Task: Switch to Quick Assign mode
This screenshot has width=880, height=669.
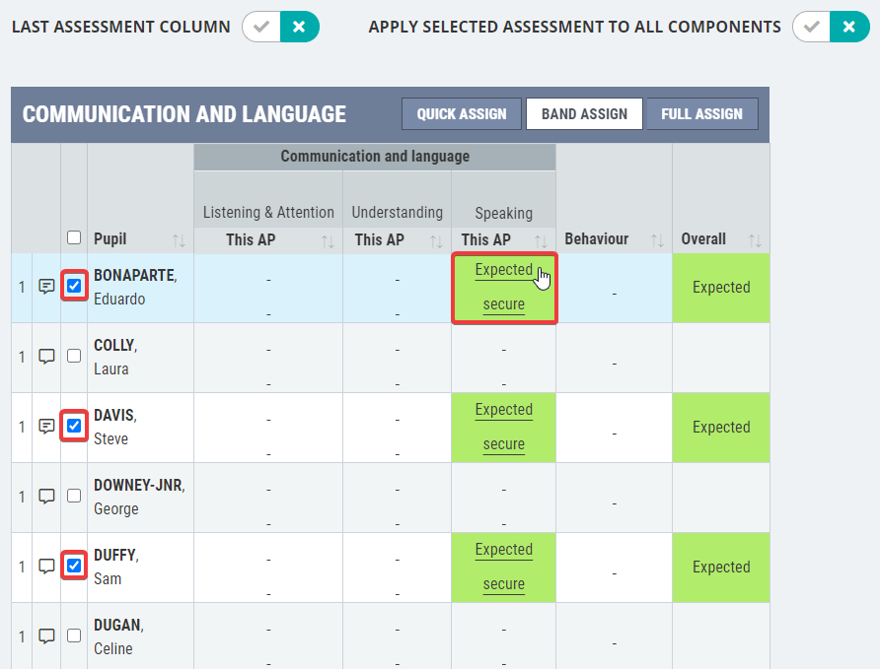Action: coord(462,114)
